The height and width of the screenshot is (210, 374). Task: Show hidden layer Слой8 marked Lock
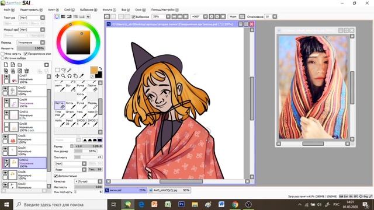(6, 124)
